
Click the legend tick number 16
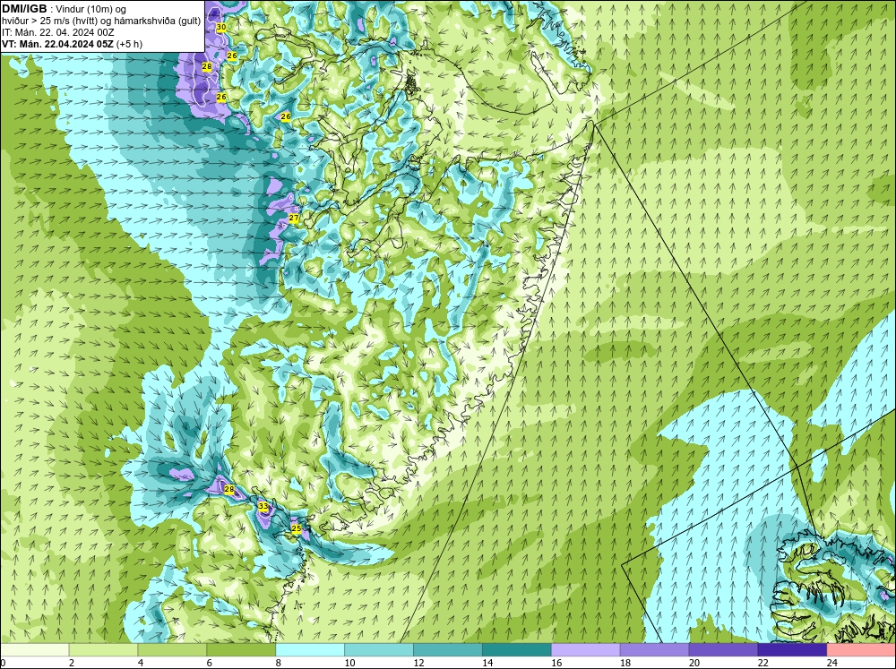(x=556, y=663)
